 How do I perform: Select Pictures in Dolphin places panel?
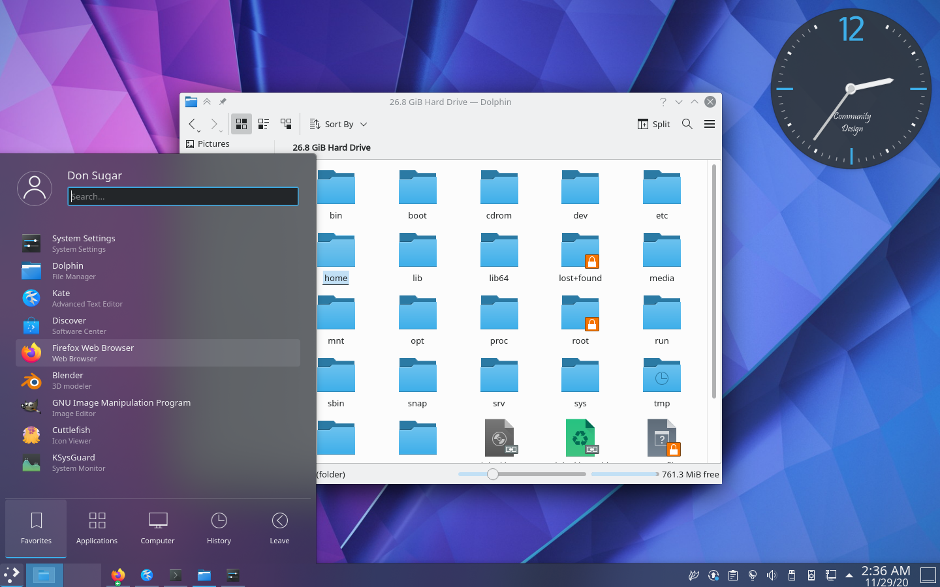pos(208,143)
